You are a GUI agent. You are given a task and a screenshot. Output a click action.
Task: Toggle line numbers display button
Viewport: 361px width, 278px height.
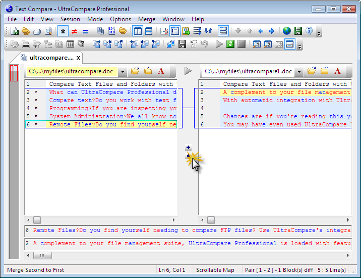175,31
